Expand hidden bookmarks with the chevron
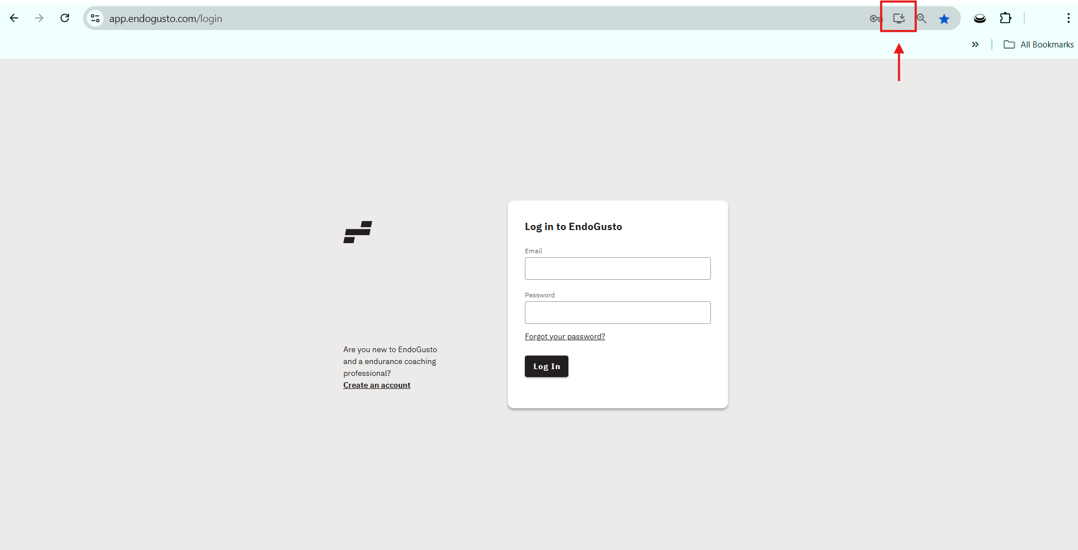The width and height of the screenshot is (1078, 550). [x=975, y=44]
